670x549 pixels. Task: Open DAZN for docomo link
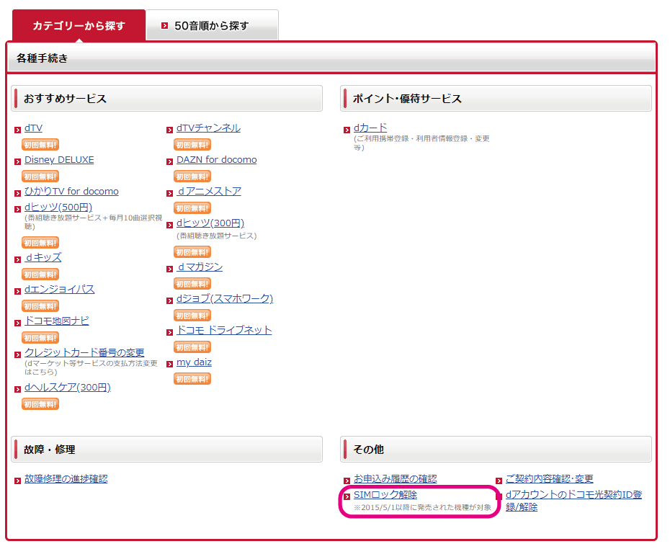[x=217, y=160]
